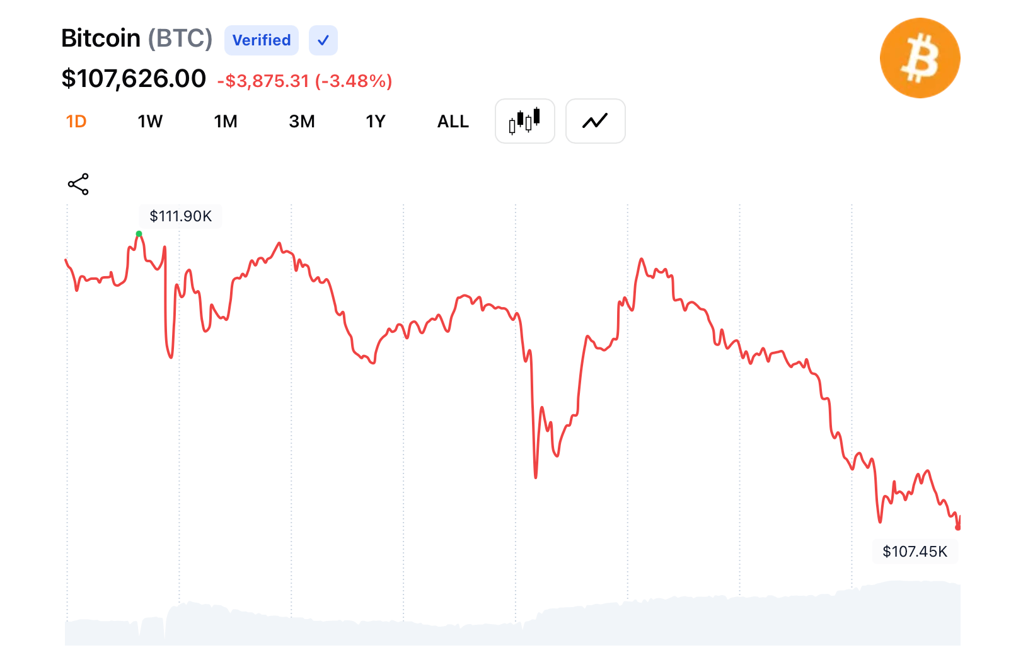Click the orange Bitcoin logo
This screenshot has width=1011, height=667.
(920, 58)
